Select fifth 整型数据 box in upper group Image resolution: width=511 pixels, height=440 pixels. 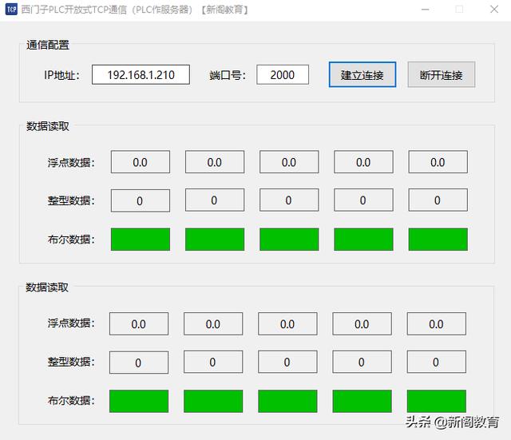point(438,200)
